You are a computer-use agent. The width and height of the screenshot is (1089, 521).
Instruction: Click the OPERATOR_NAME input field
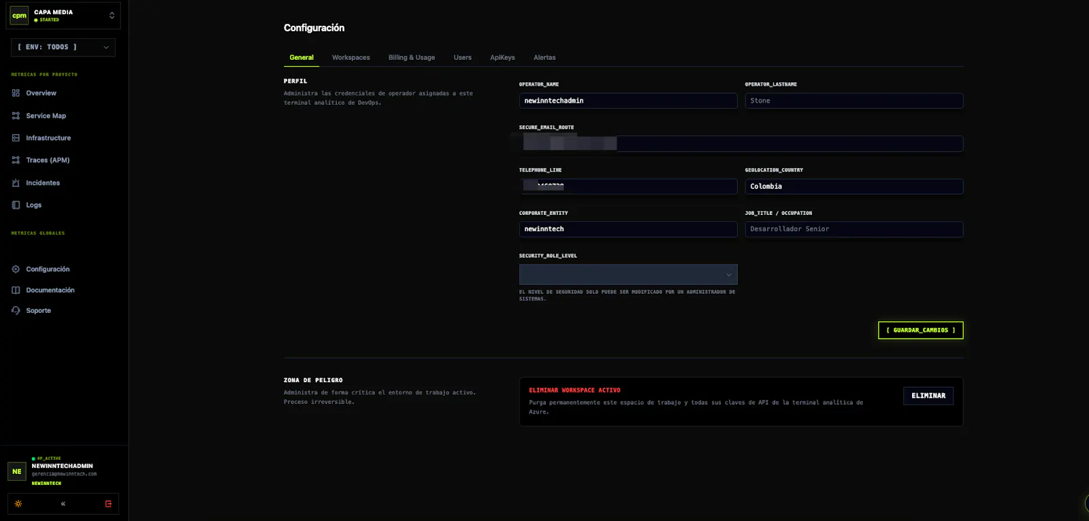[x=628, y=101]
